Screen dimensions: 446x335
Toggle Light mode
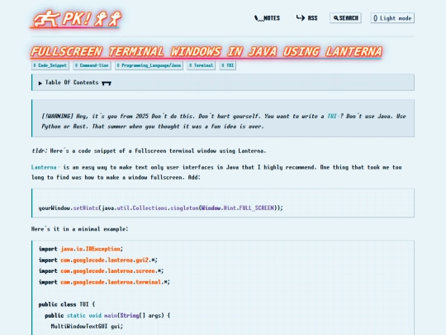(x=392, y=18)
